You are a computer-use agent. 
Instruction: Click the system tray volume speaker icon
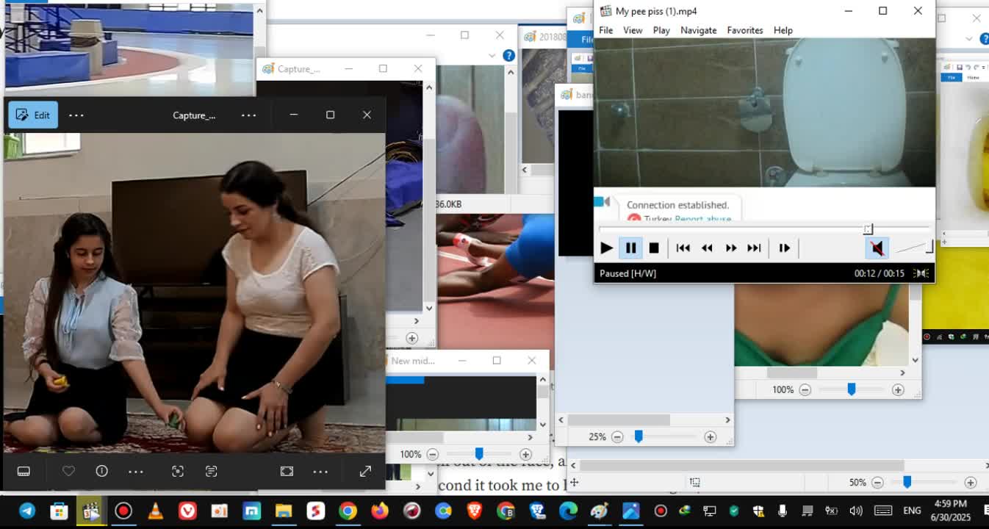pos(855,511)
